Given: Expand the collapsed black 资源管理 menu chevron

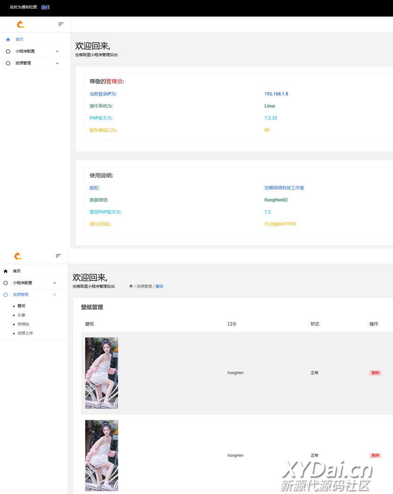Looking at the screenshot, I should [x=57, y=63].
